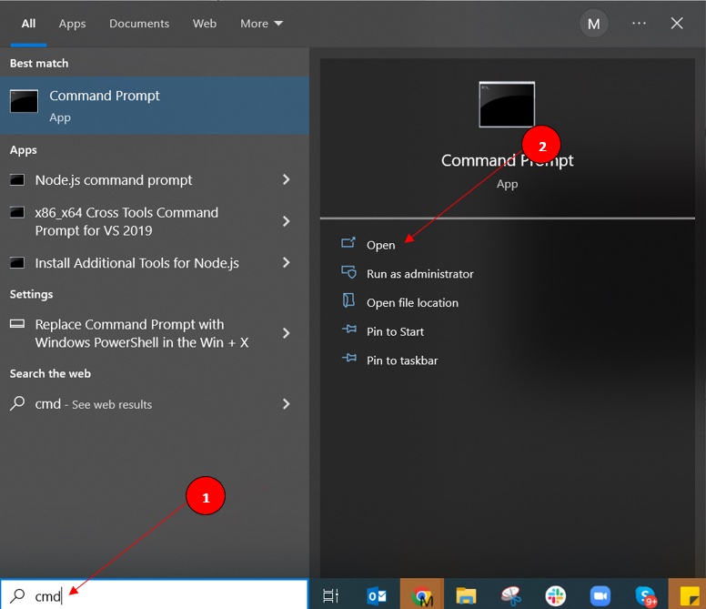Switch to the All search tab
This screenshot has height=609, width=706.
click(28, 24)
